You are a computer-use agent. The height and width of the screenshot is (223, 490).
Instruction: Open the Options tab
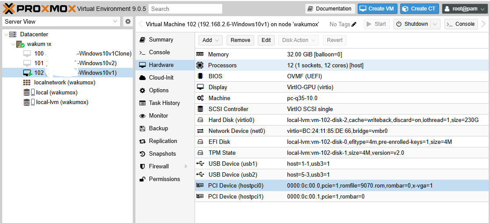pos(165,90)
